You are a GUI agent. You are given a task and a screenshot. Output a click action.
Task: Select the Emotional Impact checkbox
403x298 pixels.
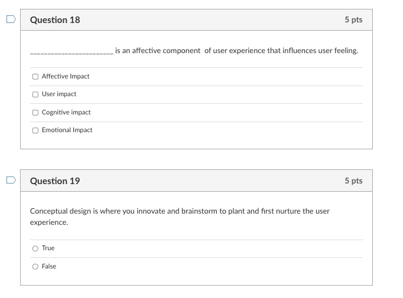(x=35, y=130)
